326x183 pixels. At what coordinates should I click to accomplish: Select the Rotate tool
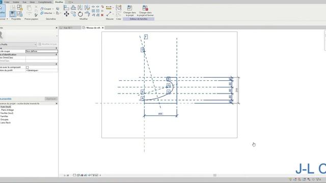pos(80,14)
